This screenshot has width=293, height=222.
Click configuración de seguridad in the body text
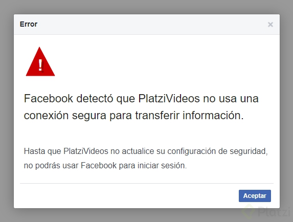tap(217, 151)
